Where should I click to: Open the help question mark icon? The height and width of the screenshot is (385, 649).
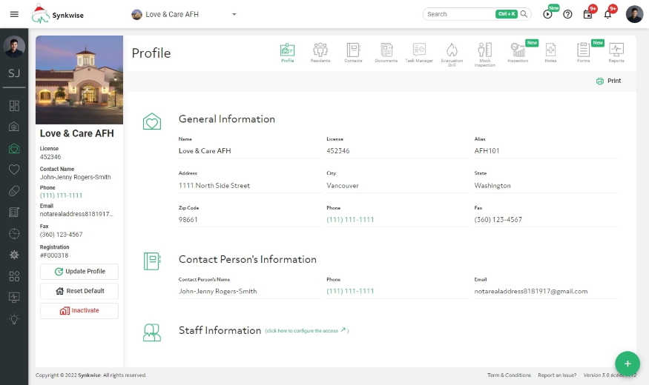[567, 14]
